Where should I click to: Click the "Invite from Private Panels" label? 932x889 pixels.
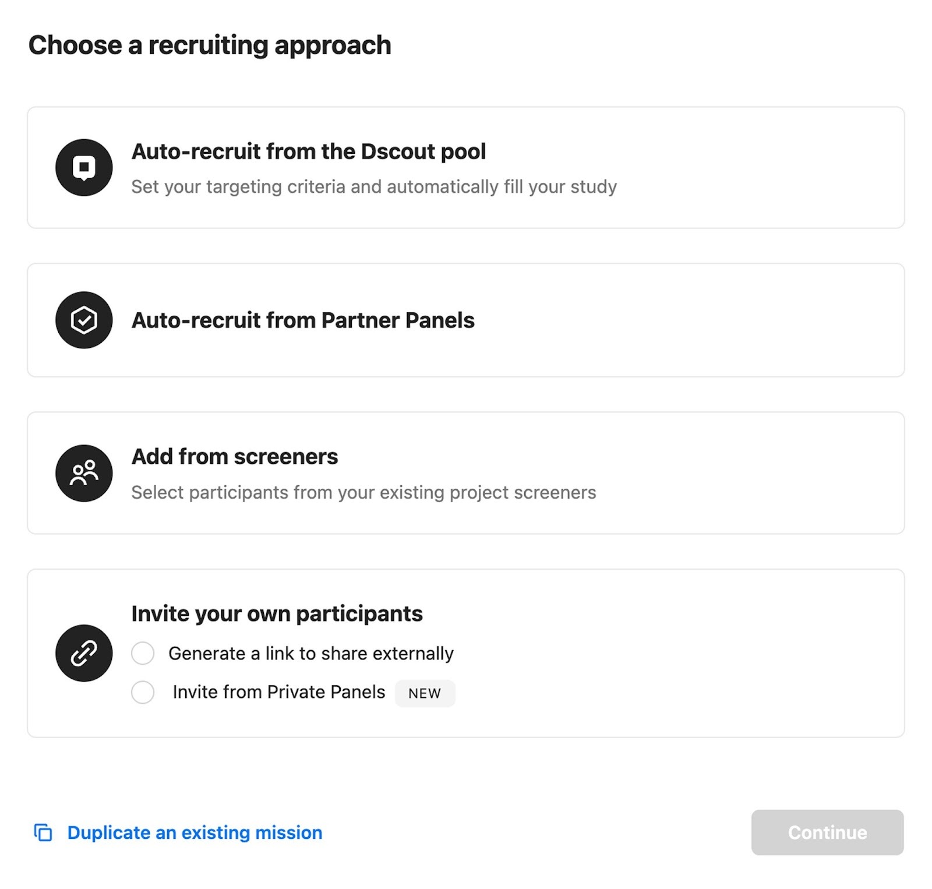pyautogui.click(x=279, y=692)
